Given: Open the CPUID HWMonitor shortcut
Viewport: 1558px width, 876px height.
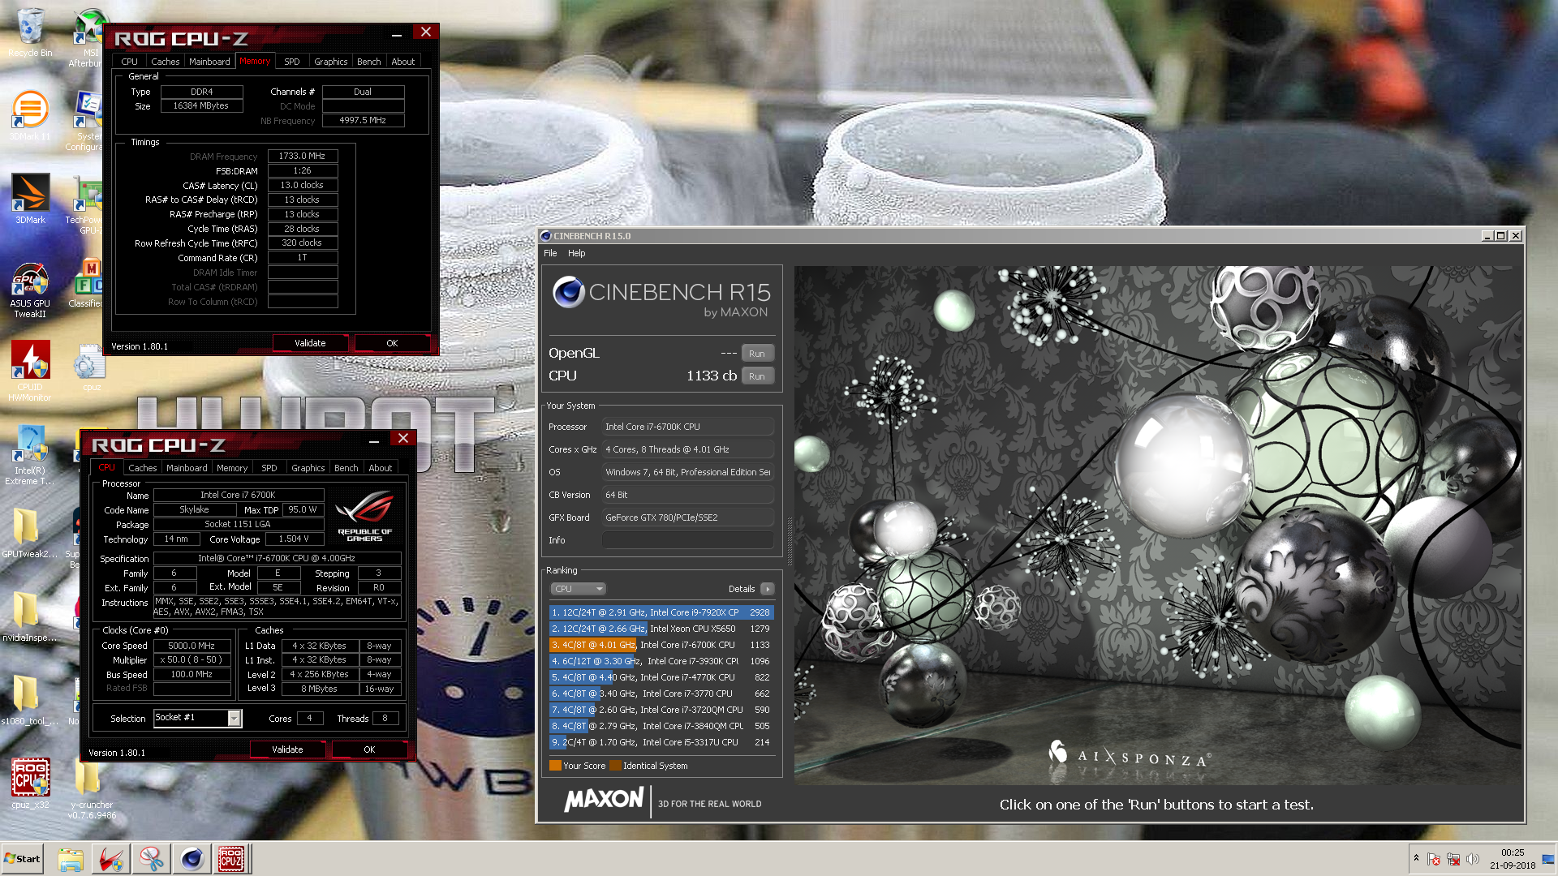Looking at the screenshot, I should pyautogui.click(x=30, y=371).
